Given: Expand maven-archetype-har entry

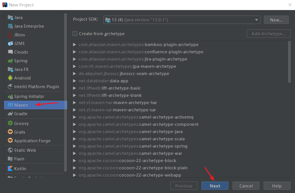Looking at the screenshot, I should point(74,103).
